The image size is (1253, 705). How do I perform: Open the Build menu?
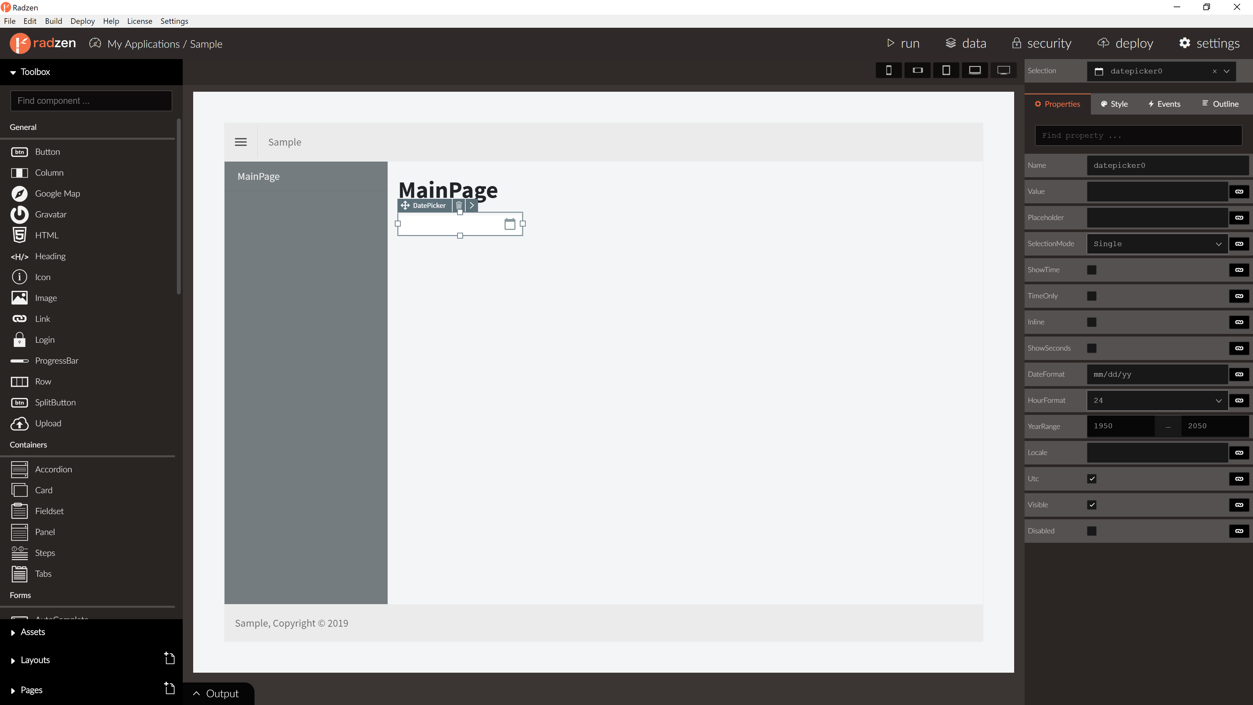pos(54,21)
